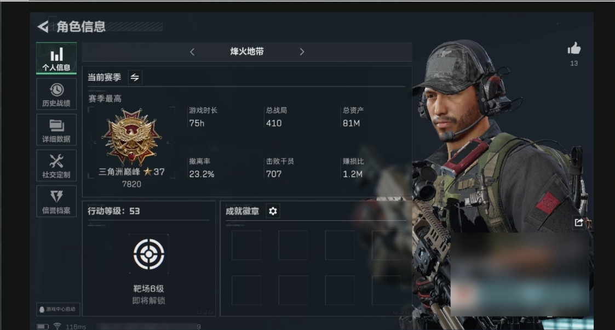Select the 详细数据 sidebar icon
The image size is (615, 330).
click(x=56, y=130)
